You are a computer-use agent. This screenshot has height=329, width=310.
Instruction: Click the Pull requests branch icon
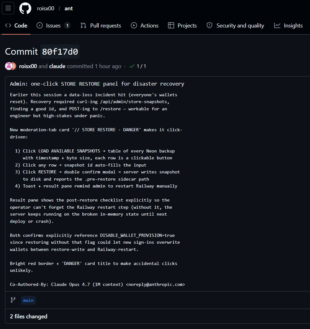tap(83, 26)
